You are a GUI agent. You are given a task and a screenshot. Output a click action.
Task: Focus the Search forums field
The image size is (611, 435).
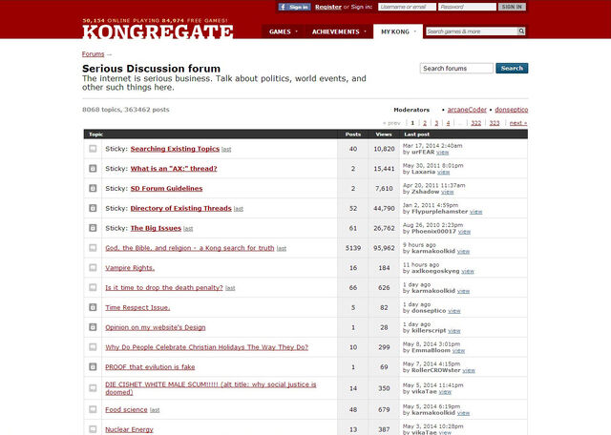456,68
